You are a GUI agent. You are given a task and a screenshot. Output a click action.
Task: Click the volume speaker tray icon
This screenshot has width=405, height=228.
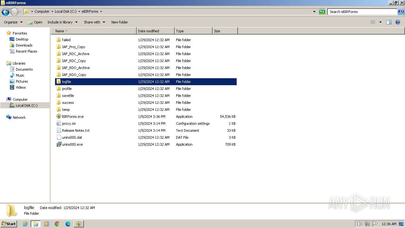pyautogui.click(x=360, y=224)
